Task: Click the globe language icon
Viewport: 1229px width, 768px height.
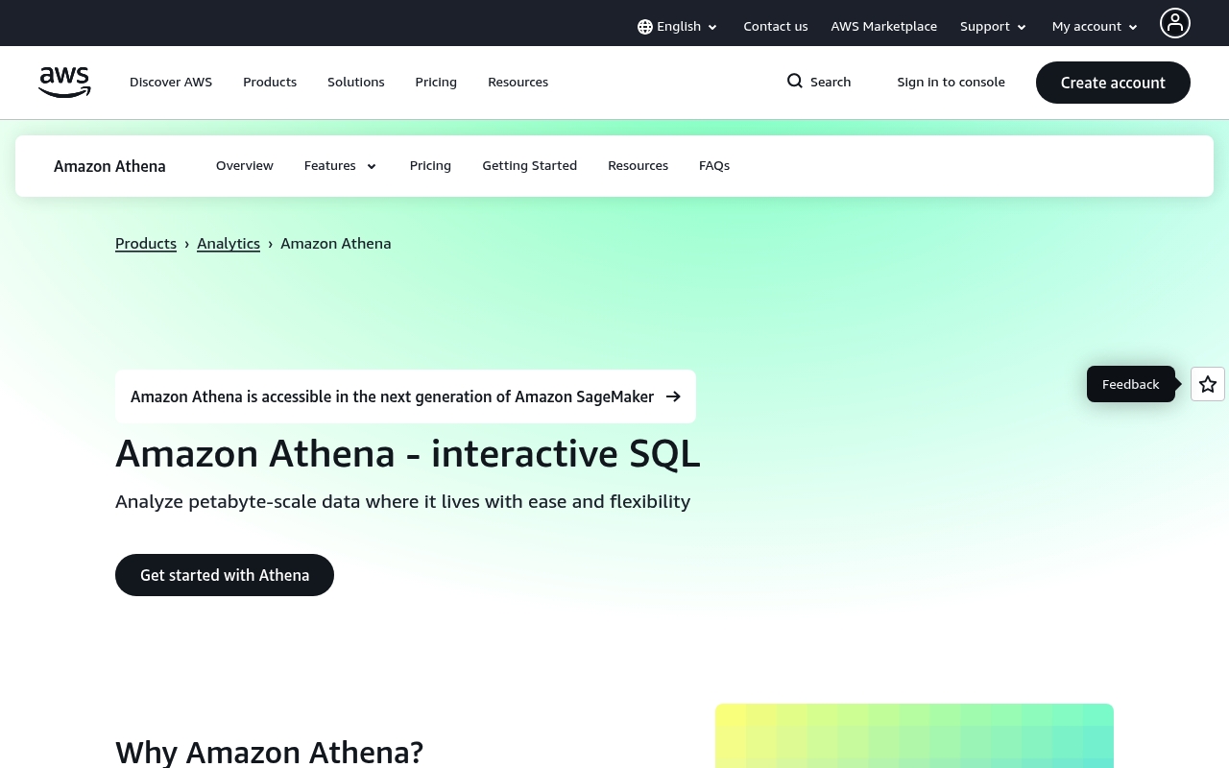Action: click(645, 27)
